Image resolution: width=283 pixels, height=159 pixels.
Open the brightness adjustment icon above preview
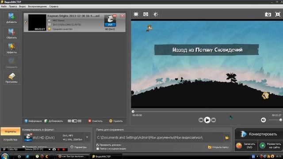tap(155, 14)
